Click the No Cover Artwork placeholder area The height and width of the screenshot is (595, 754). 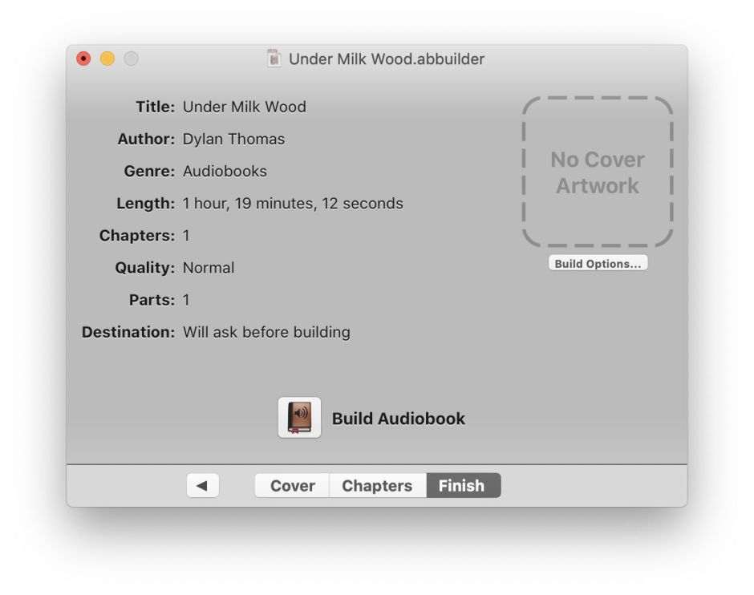click(x=598, y=170)
